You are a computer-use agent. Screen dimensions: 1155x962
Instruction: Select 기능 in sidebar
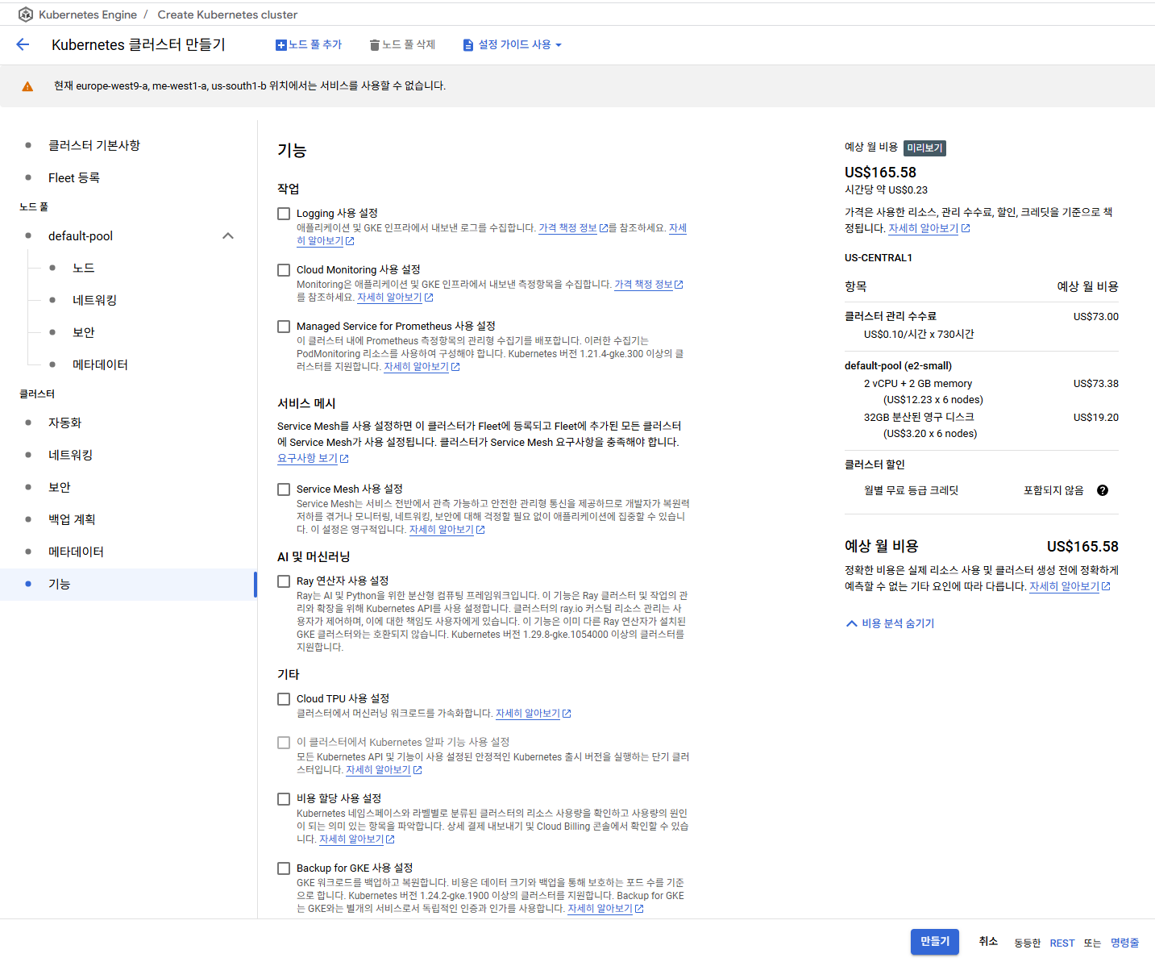pyautogui.click(x=129, y=584)
